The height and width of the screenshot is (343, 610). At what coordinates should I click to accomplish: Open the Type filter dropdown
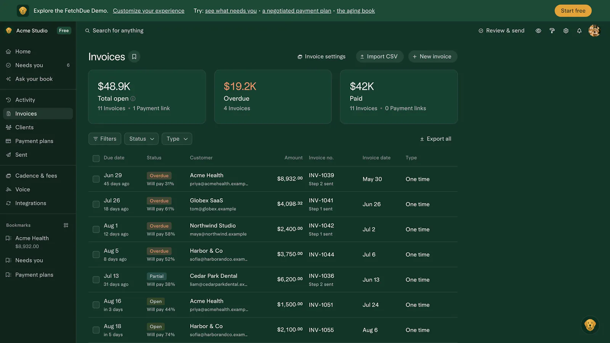click(177, 139)
